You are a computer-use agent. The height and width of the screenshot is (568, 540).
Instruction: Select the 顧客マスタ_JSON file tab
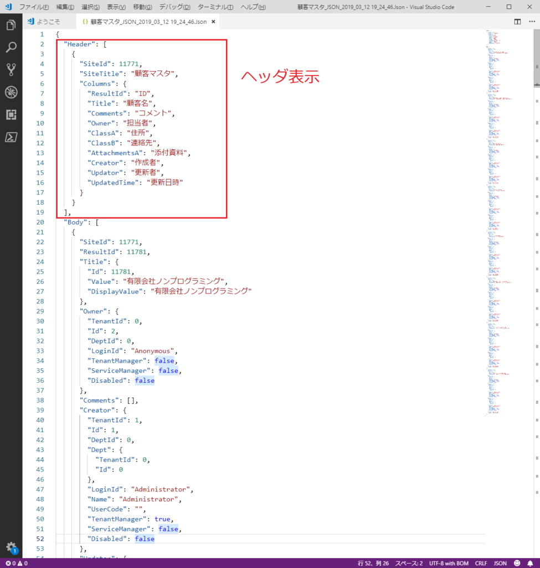[148, 22]
